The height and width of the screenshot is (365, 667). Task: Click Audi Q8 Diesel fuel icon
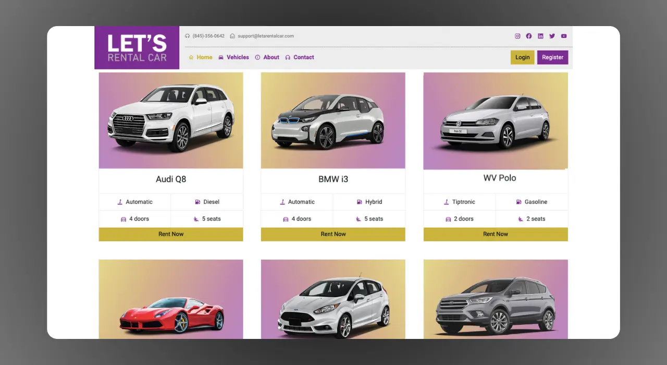coord(197,202)
